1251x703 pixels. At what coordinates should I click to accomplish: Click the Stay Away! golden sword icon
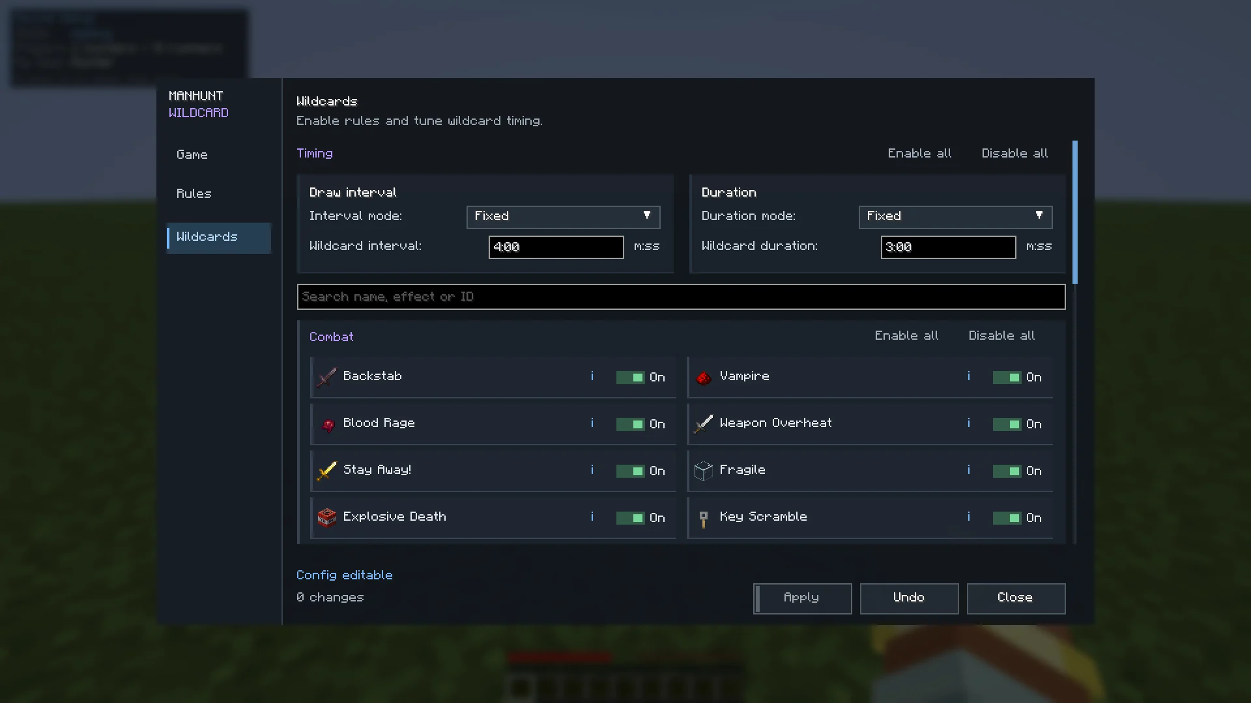click(x=326, y=471)
